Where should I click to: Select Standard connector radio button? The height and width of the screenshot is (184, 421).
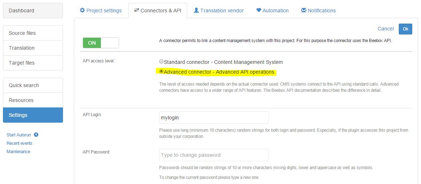click(161, 62)
